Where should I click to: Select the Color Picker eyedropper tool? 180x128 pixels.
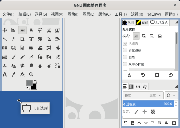pos(14,74)
